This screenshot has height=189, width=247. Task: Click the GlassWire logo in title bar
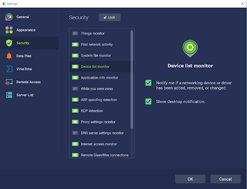coord(4,3)
